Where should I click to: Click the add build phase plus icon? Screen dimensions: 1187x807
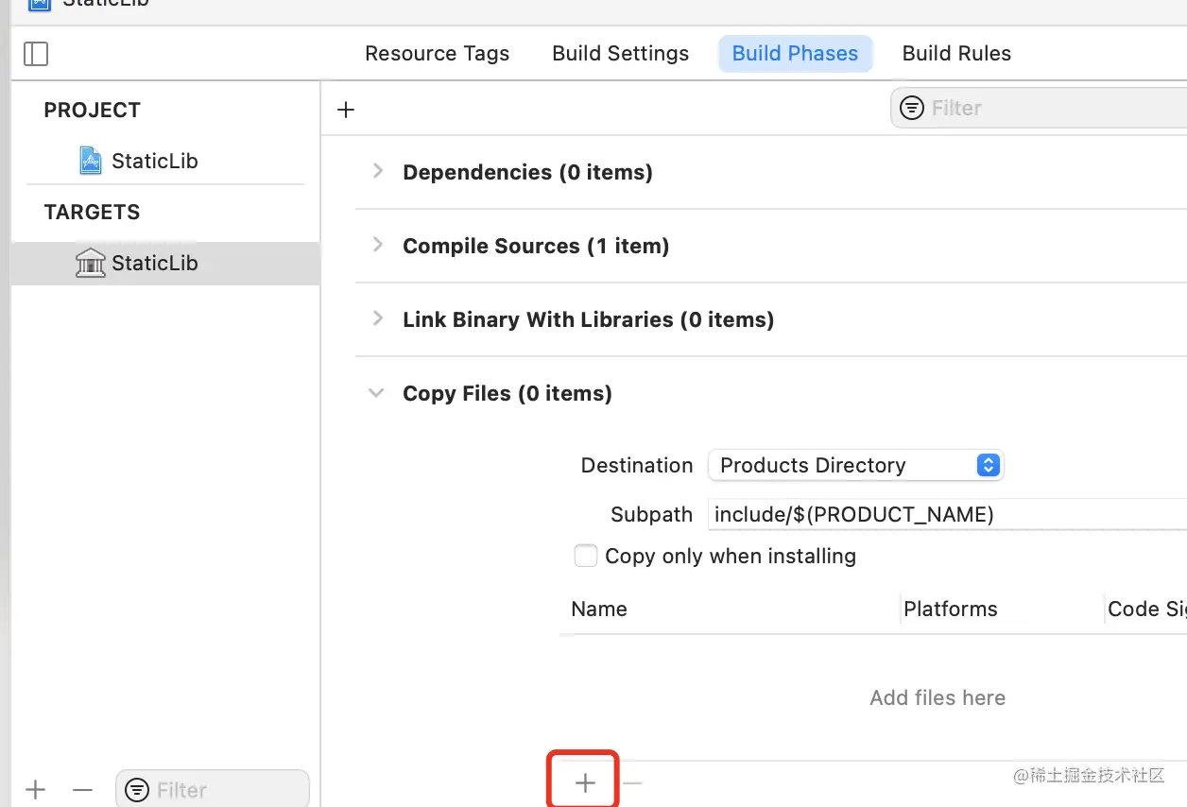click(x=346, y=110)
